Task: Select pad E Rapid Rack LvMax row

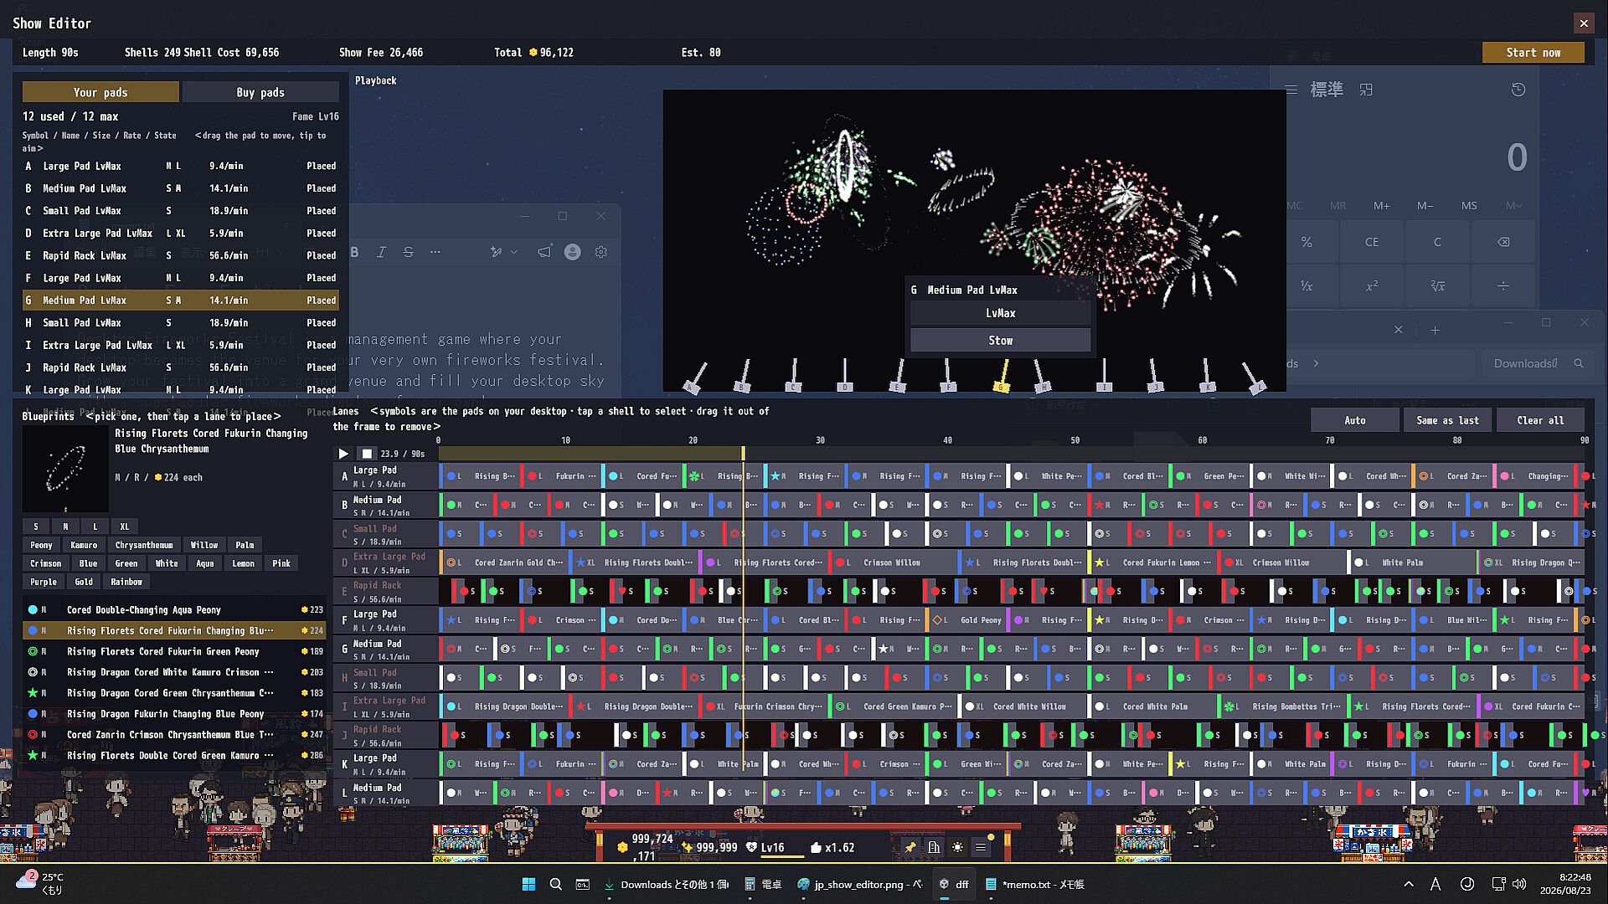Action: tap(181, 255)
